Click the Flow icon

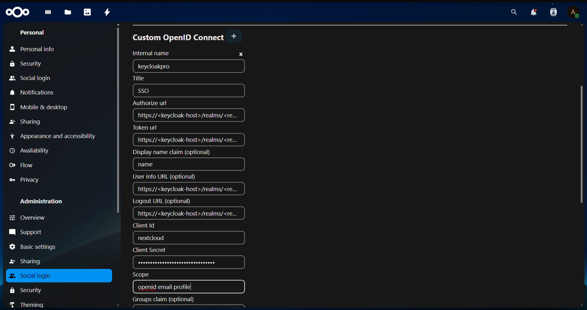(12, 165)
